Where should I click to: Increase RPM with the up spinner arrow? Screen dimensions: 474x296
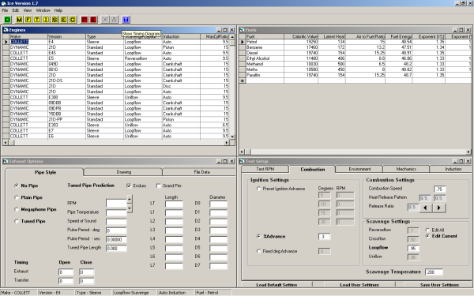[x=130, y=200]
